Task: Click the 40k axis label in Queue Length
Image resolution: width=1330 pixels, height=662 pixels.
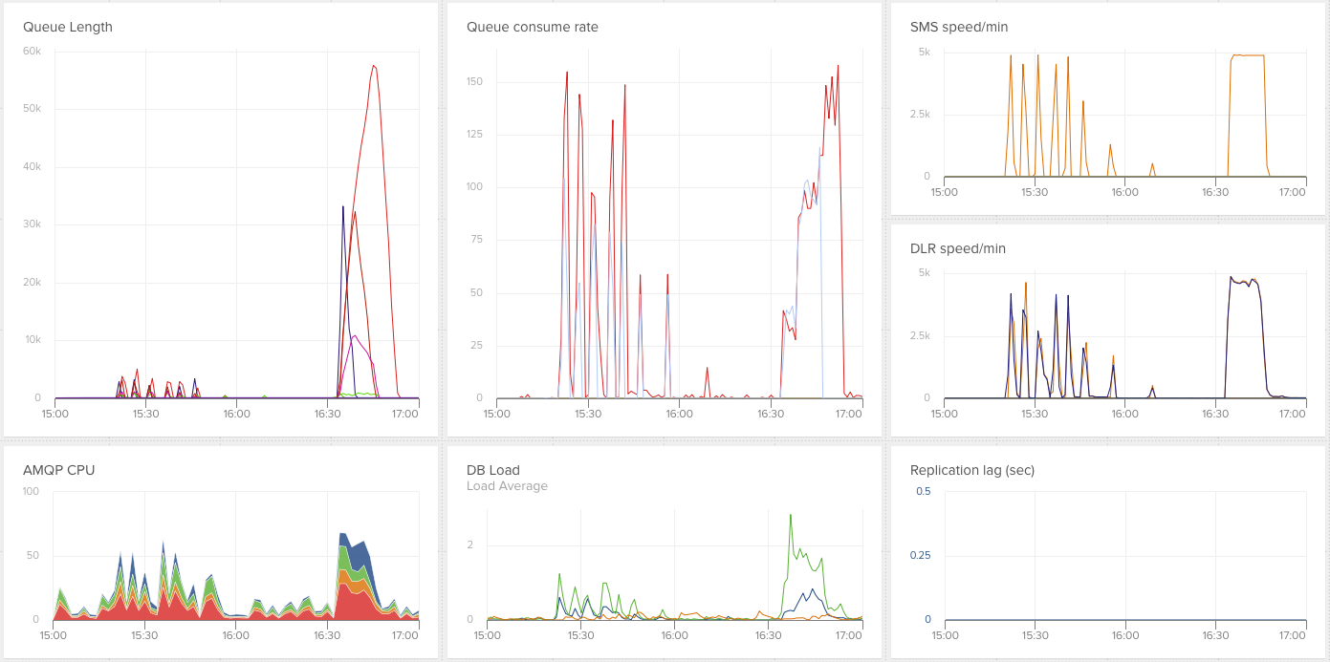Action: click(33, 166)
